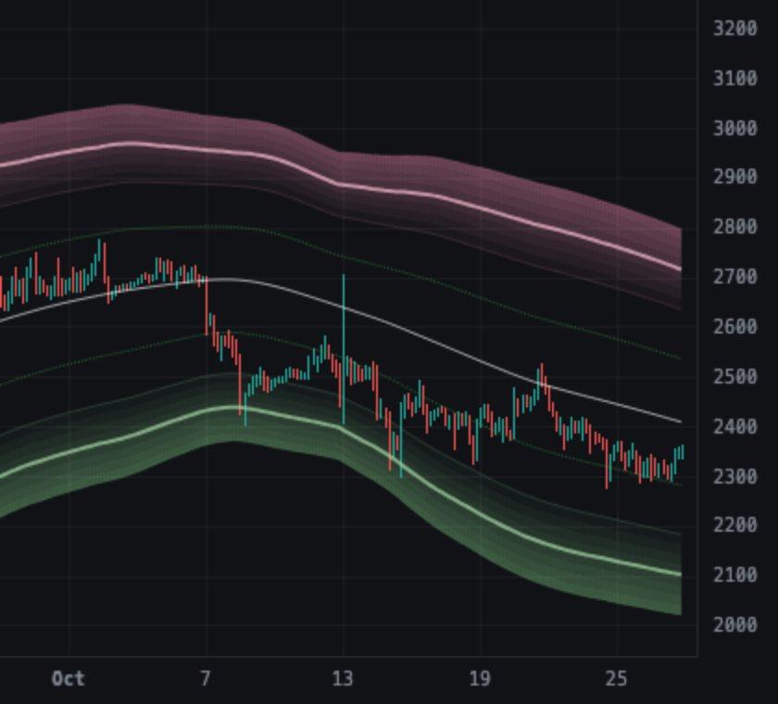Click the 2100 price axis label
The image size is (778, 704).
coord(734,575)
